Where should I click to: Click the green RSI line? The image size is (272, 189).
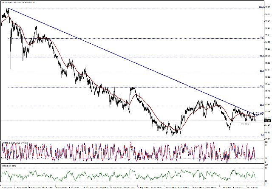pos(127,175)
